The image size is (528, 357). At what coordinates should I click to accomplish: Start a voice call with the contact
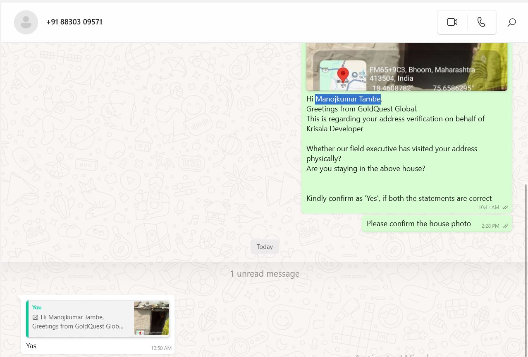click(x=481, y=22)
